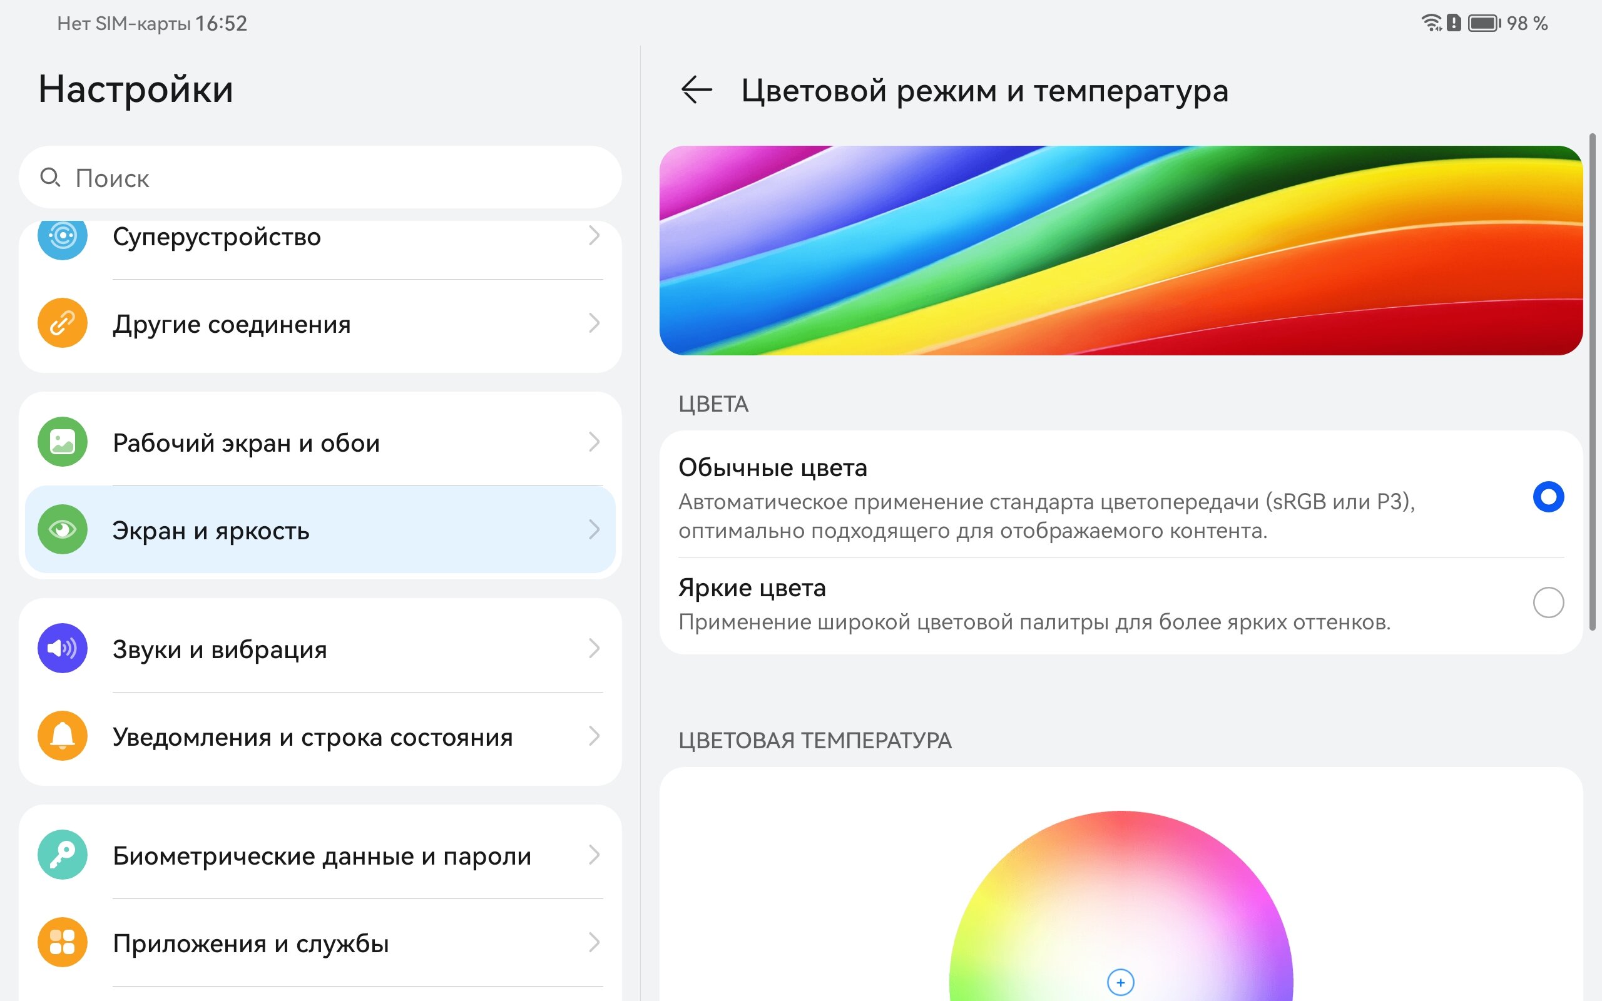Tap the battery icon in status bar
This screenshot has height=1001, width=1602.
[1484, 23]
